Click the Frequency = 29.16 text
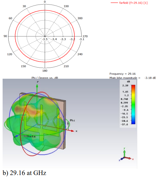 point(122,74)
